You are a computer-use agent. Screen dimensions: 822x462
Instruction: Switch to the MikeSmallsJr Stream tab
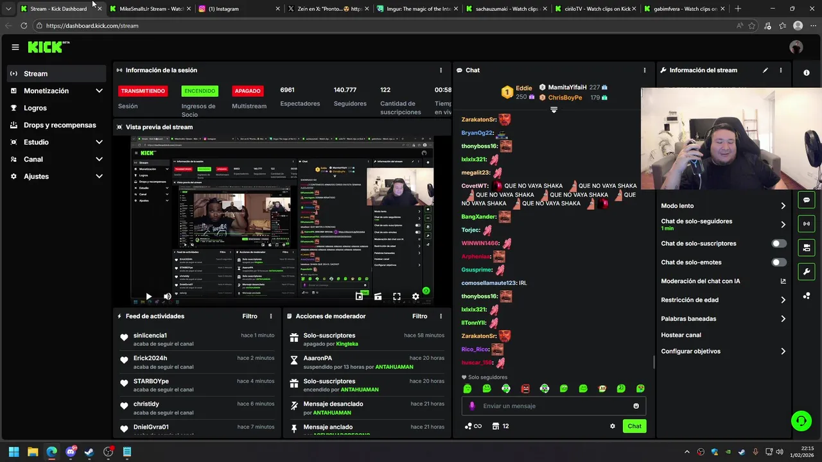(x=150, y=9)
